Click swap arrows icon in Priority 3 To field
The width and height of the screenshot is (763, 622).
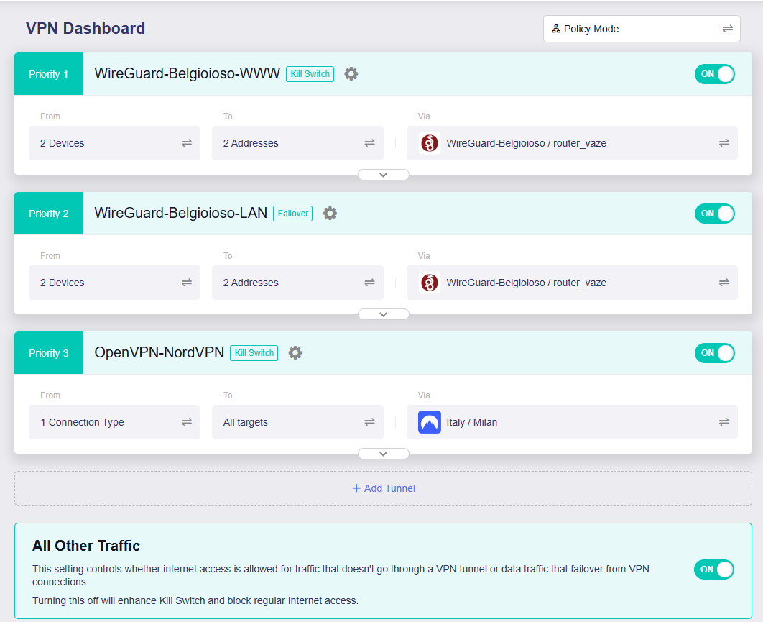(369, 422)
